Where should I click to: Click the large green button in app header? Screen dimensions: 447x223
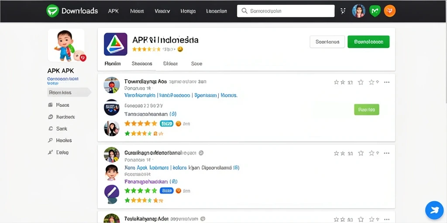click(368, 42)
